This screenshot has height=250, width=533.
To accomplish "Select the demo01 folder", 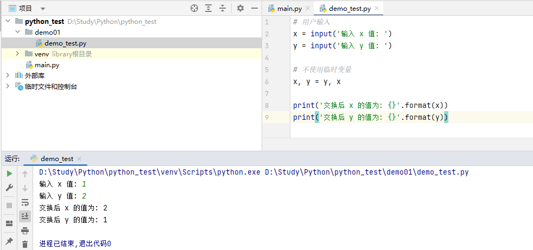I will click(x=48, y=33).
